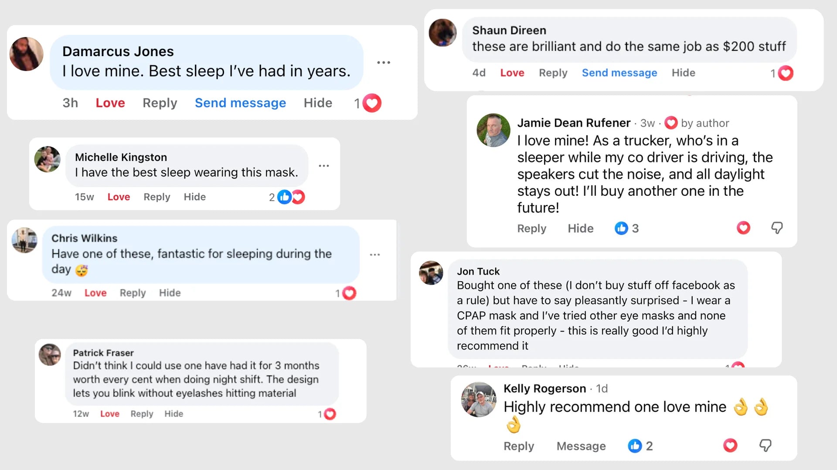Click thumbs-down icon on Kelly Rogerson comment
Viewport: 837px width, 470px height.
click(766, 446)
